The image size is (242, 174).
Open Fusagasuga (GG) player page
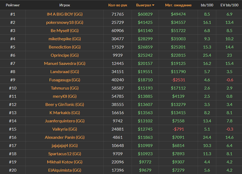(x=65, y=80)
